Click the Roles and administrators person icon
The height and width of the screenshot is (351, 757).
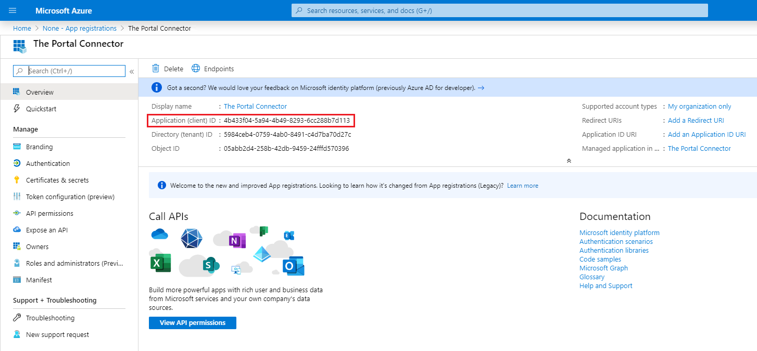pos(17,263)
